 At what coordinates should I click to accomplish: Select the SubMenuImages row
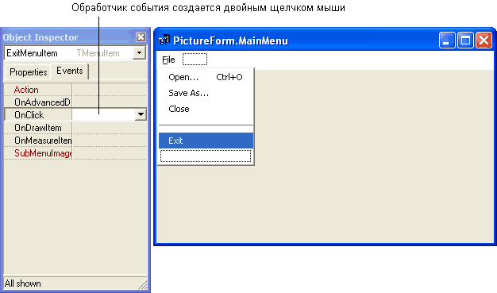pos(75,153)
